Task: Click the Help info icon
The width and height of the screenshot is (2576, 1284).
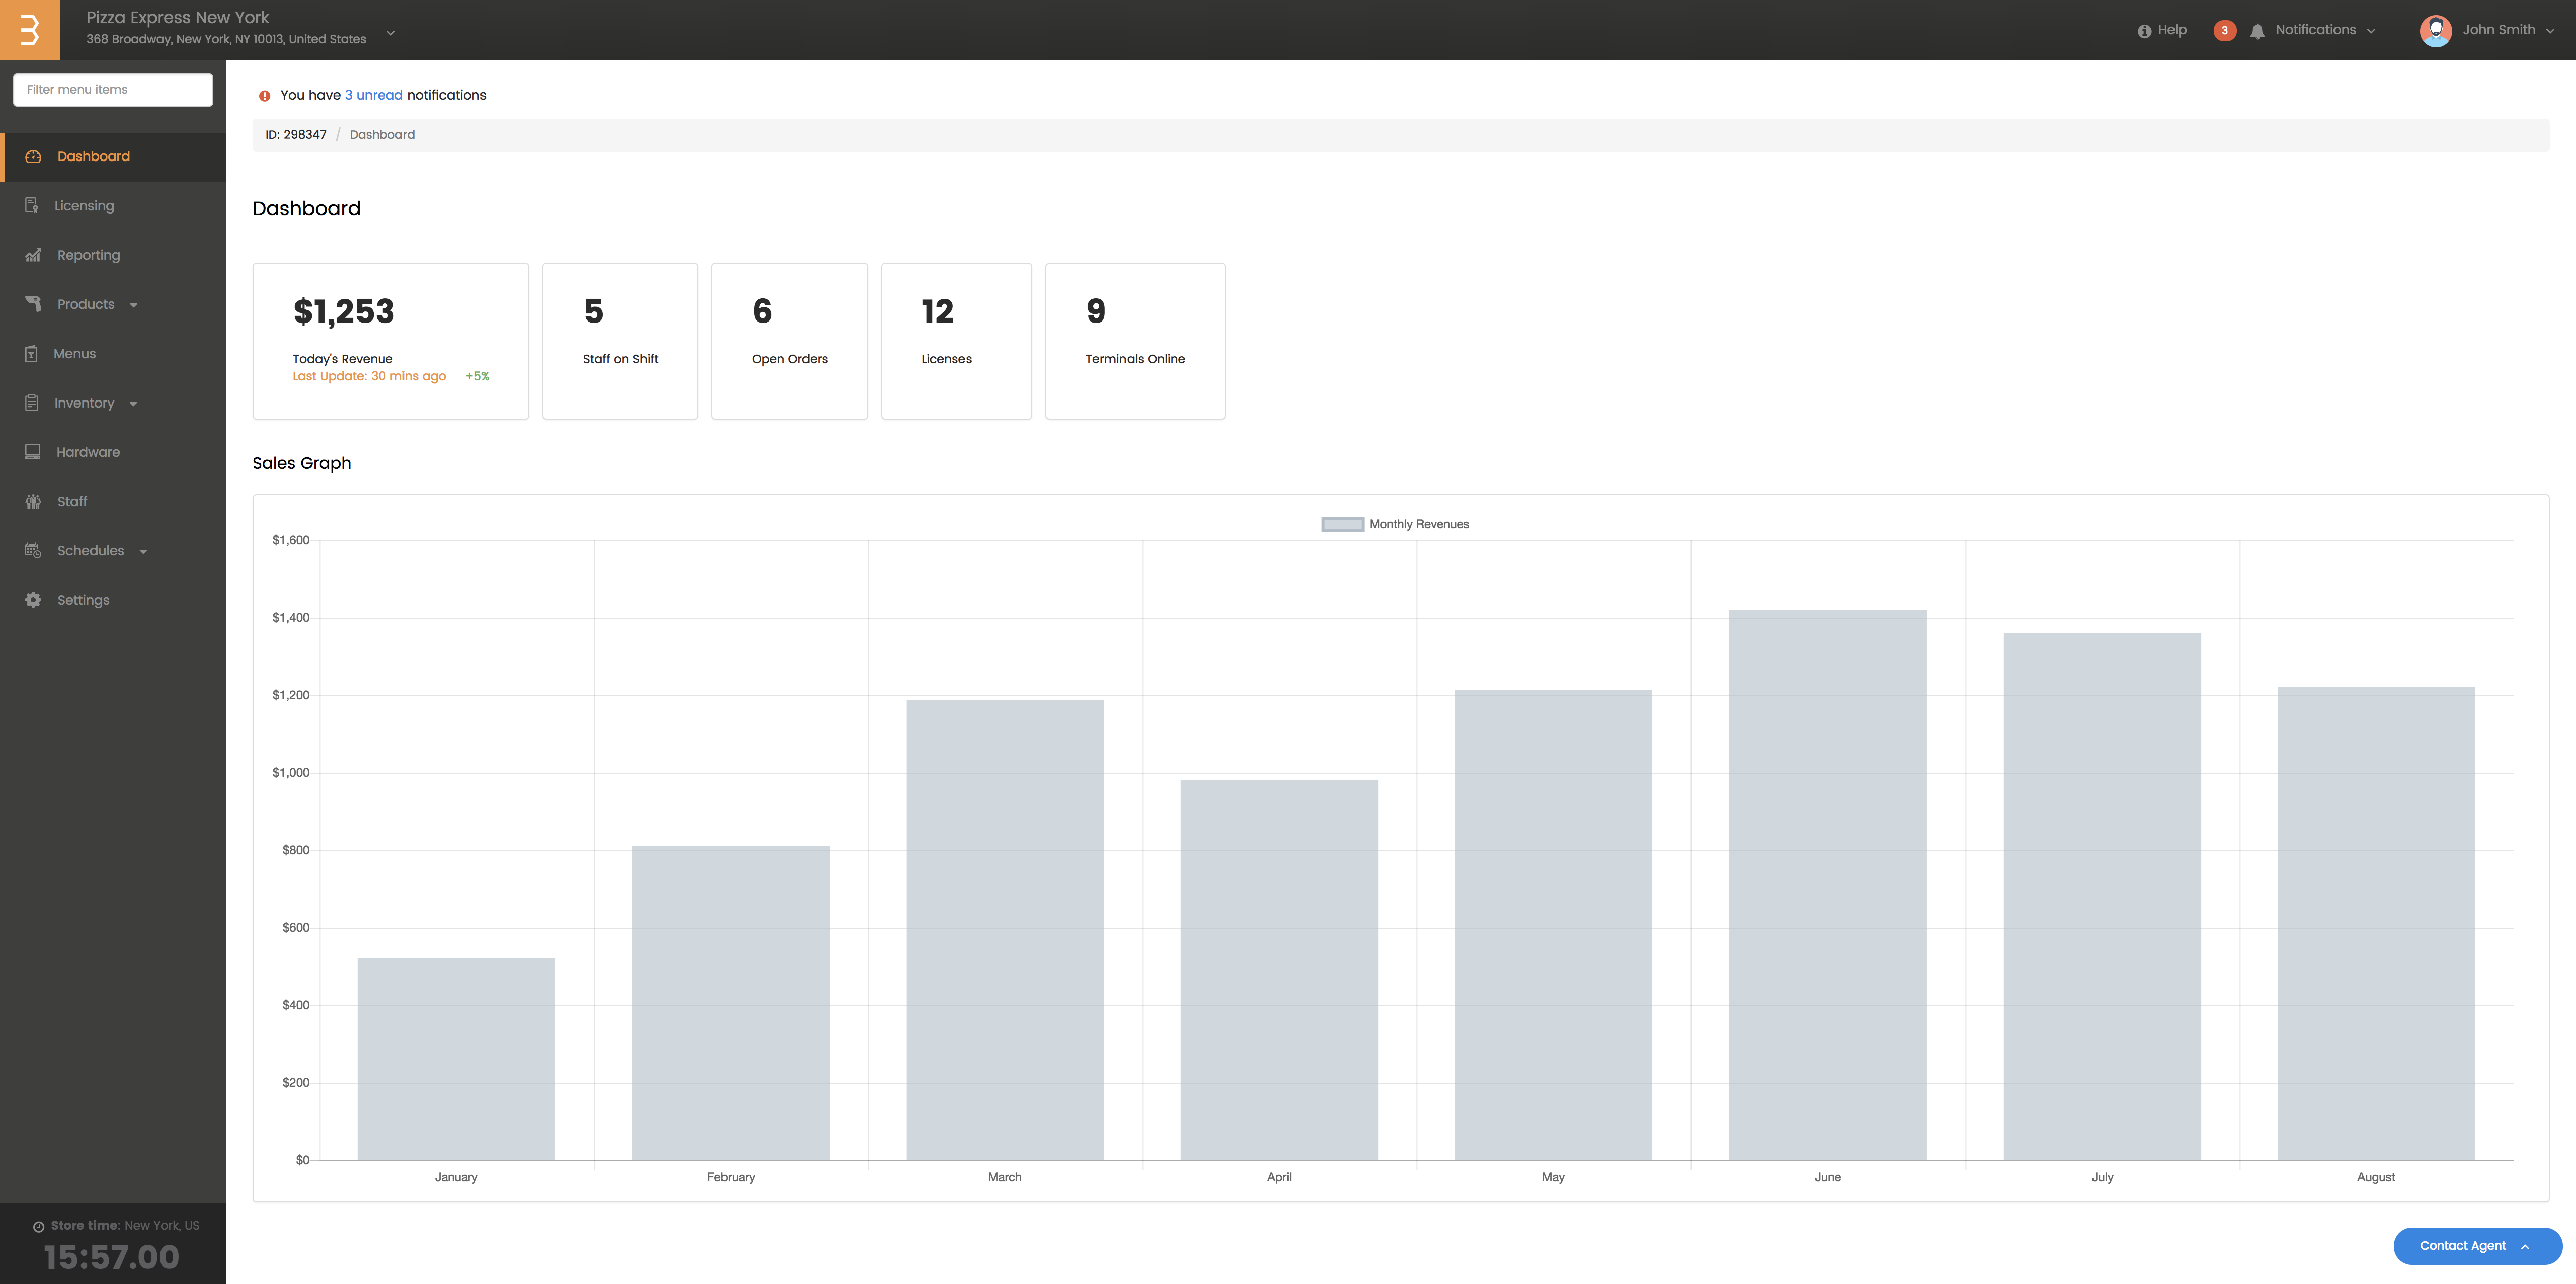Action: 2144,31
